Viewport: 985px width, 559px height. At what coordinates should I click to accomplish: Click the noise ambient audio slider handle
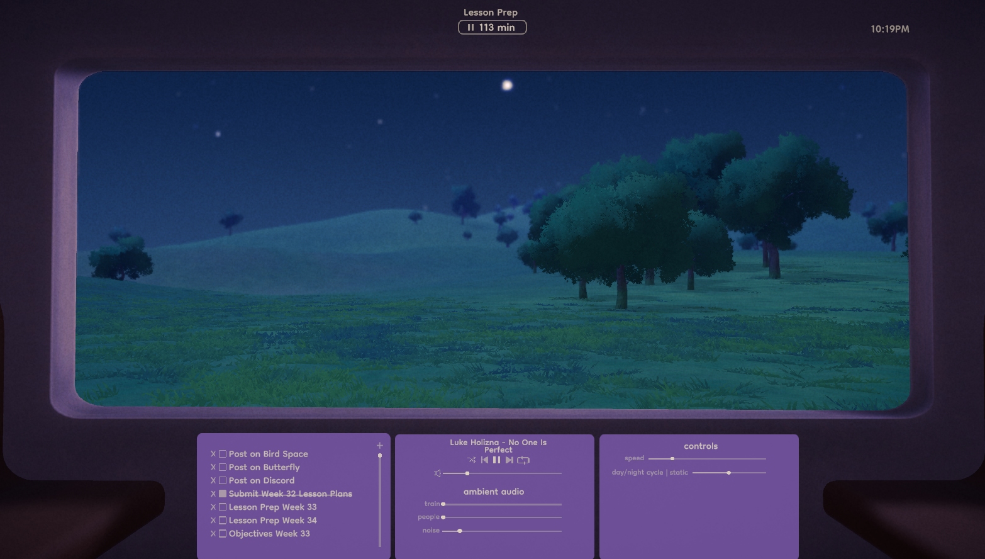(460, 531)
